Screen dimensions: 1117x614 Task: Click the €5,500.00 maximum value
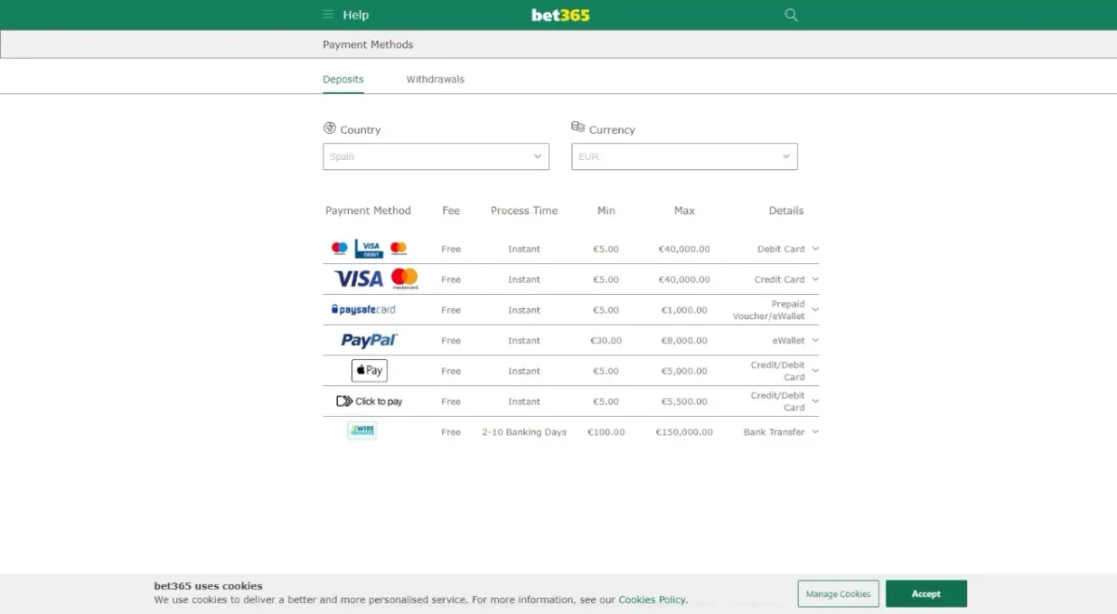(x=684, y=401)
